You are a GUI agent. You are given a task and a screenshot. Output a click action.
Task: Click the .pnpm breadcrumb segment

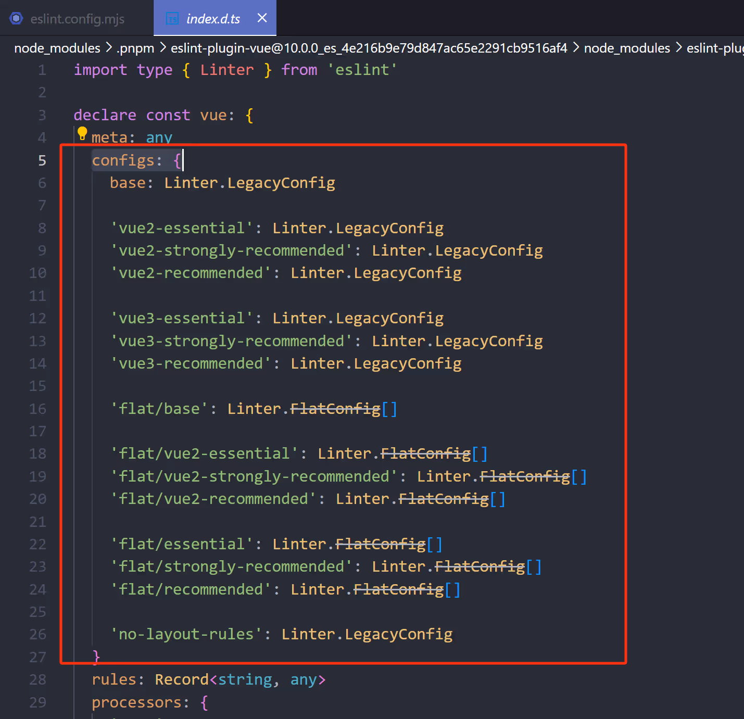135,48
